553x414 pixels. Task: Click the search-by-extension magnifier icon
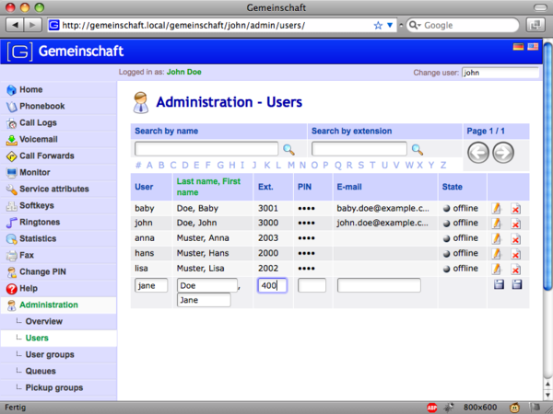pos(417,149)
